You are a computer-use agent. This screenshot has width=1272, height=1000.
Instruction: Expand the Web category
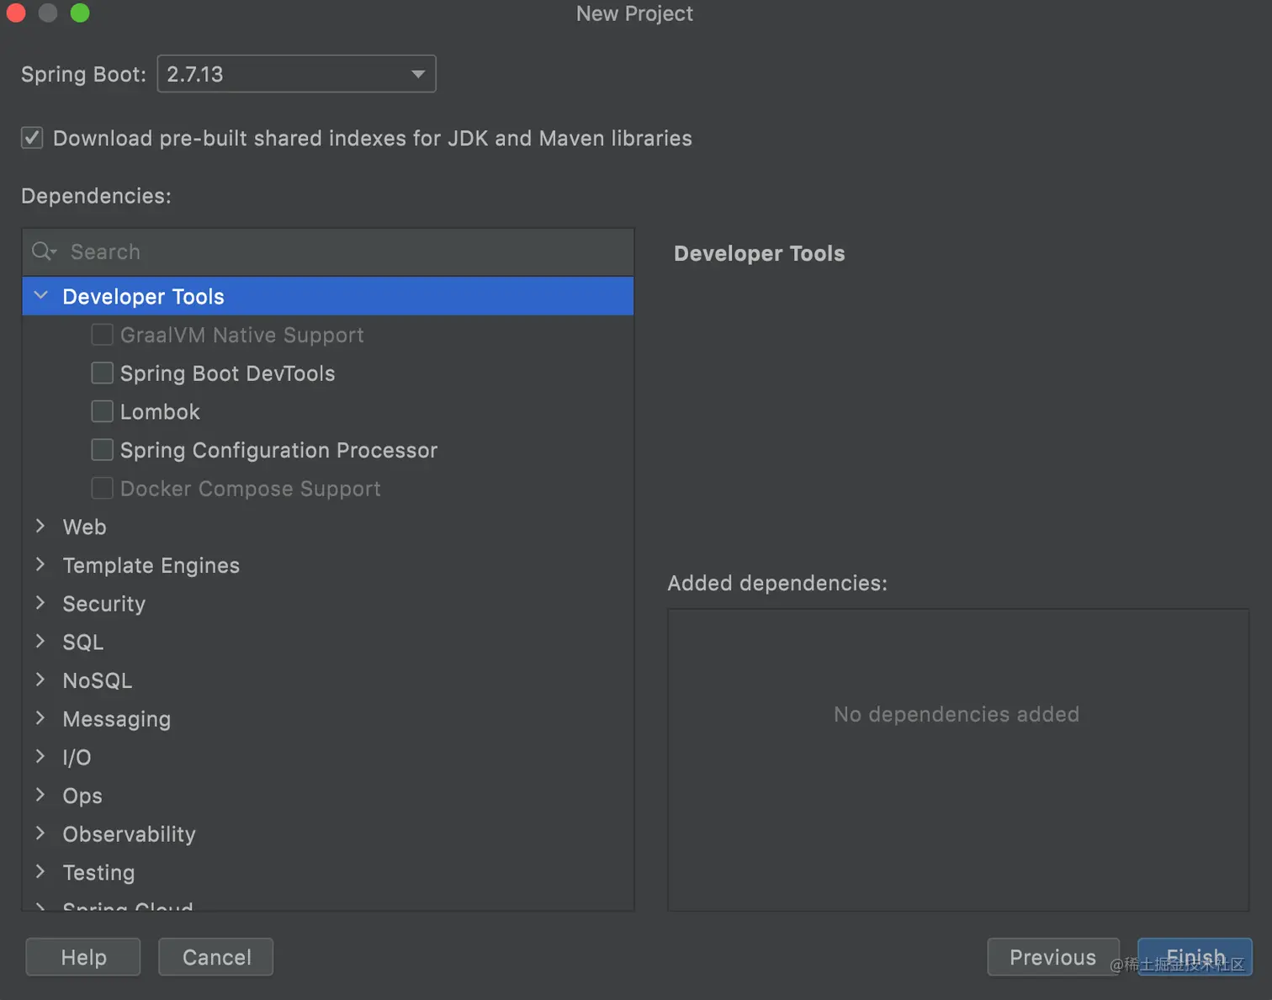click(40, 526)
